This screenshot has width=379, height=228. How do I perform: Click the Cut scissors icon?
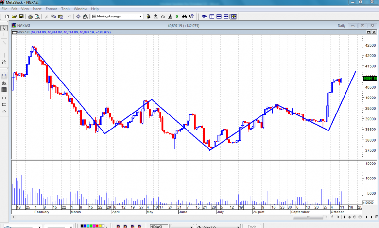pos(47,16)
